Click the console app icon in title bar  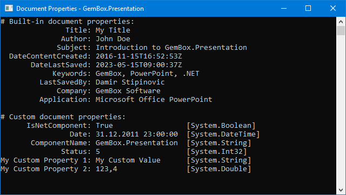9,9
